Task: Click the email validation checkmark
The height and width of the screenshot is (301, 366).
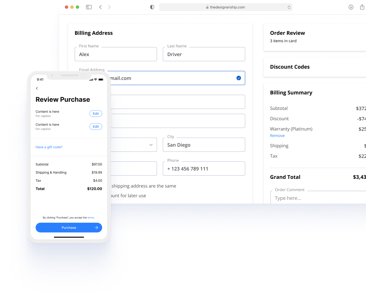Action: point(238,78)
